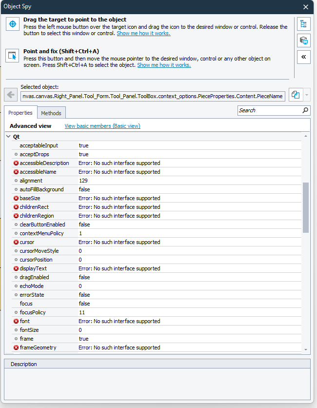317x408 pixels.
Task: Click the properties list vertical scrollbar thumb
Action: click(x=306, y=207)
